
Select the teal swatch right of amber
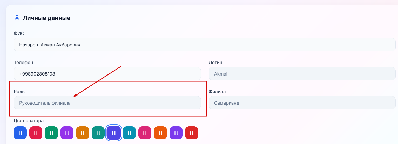98,133
